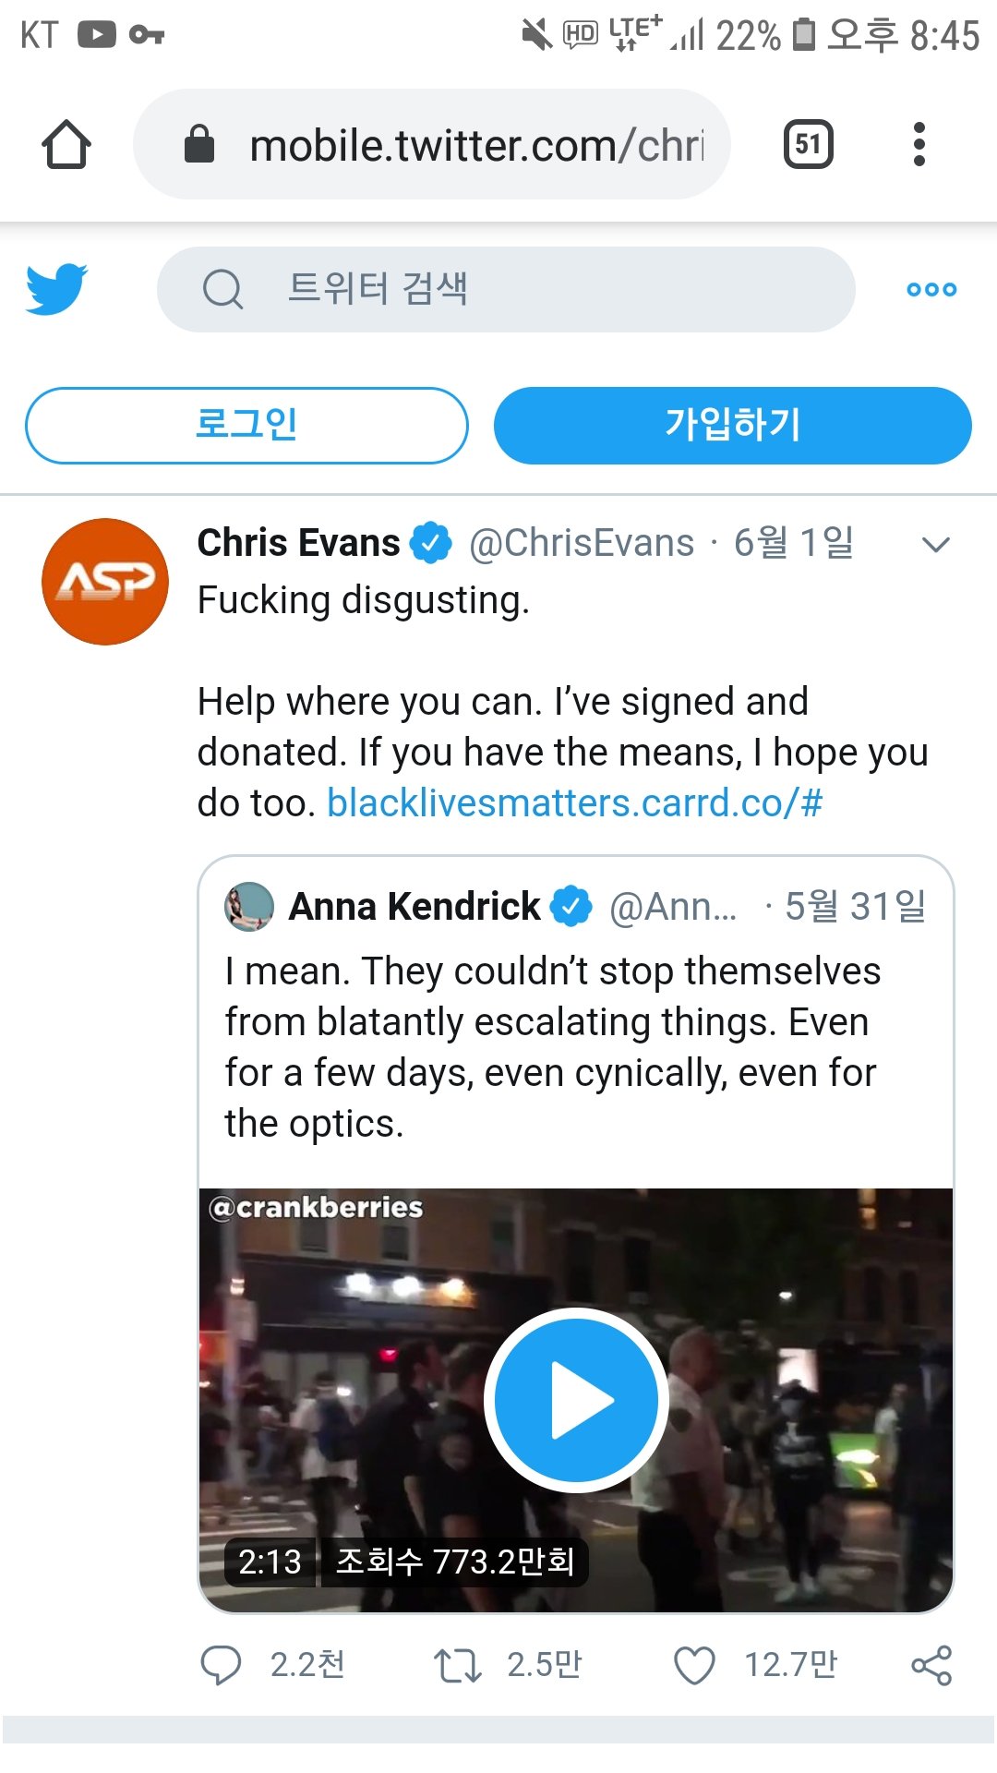Screen dimensions: 997x1773
Task: Open the Chris Evans display name link
Action: click(298, 543)
